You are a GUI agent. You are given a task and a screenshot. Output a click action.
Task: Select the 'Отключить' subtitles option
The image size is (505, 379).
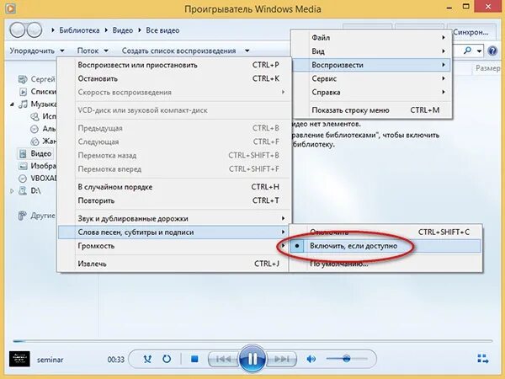click(x=385, y=232)
